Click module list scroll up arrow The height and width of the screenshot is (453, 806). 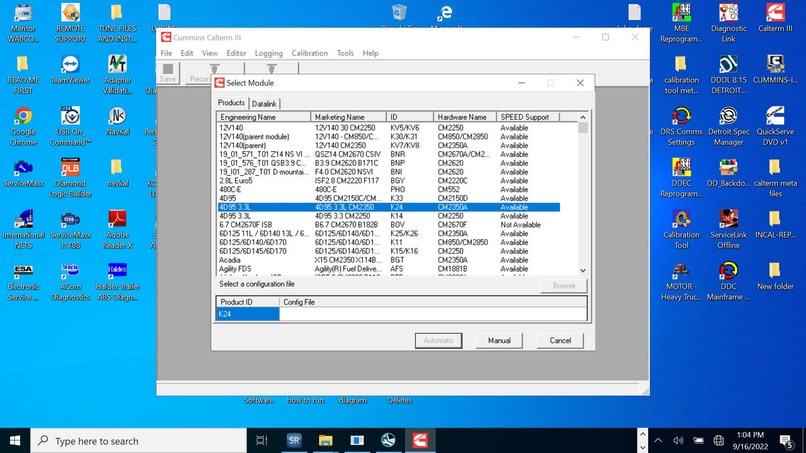pyautogui.click(x=583, y=117)
